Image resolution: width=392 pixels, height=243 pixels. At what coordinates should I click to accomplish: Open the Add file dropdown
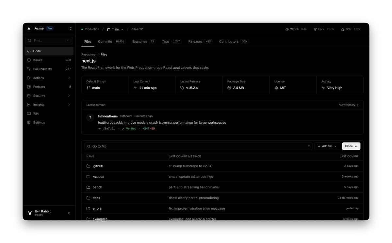point(327,146)
